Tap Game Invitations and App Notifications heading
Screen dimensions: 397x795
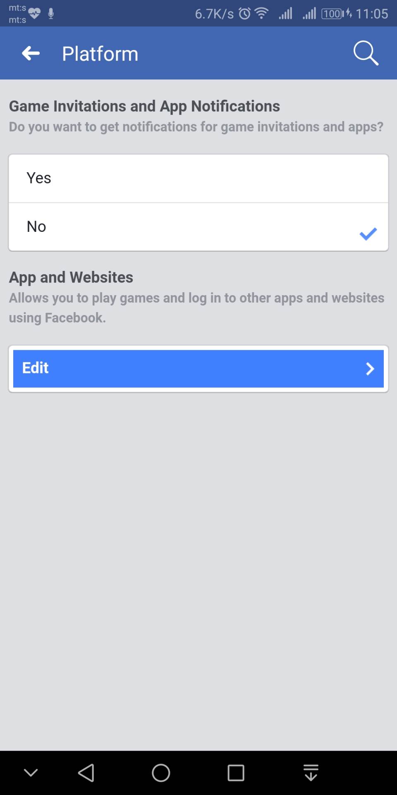[x=144, y=106]
